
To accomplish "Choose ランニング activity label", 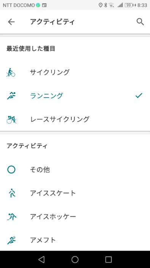I will pyautogui.click(x=47, y=96).
